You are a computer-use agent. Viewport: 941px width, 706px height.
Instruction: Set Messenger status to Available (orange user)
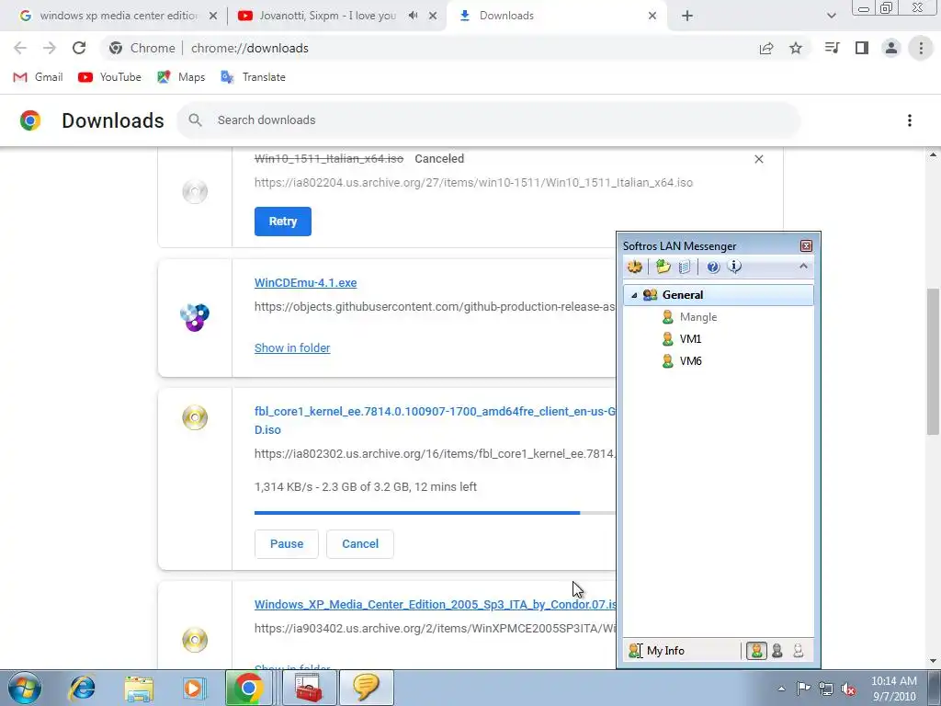coord(756,651)
